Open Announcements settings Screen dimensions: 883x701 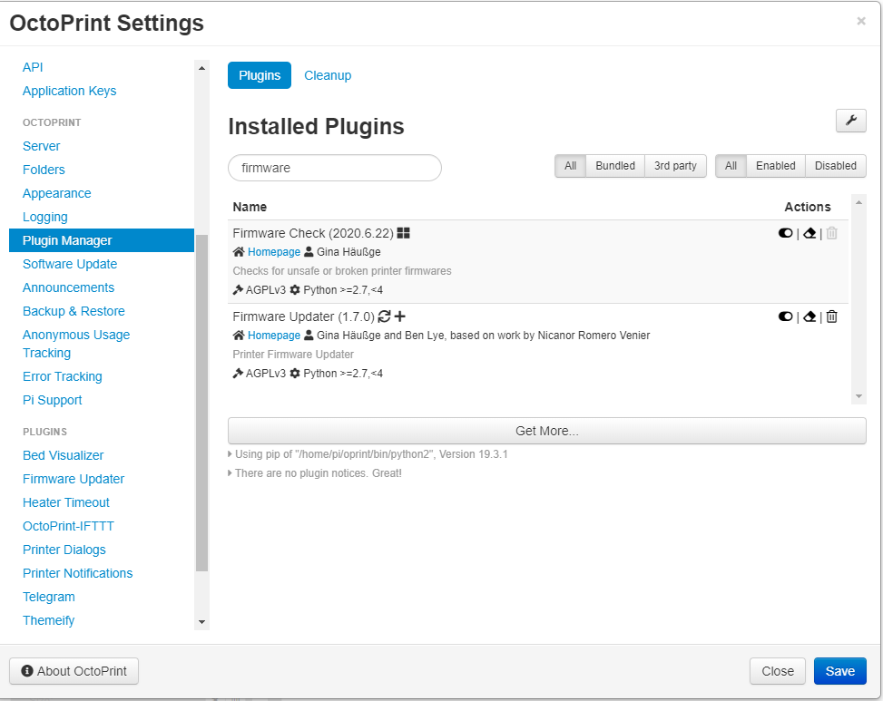(68, 287)
